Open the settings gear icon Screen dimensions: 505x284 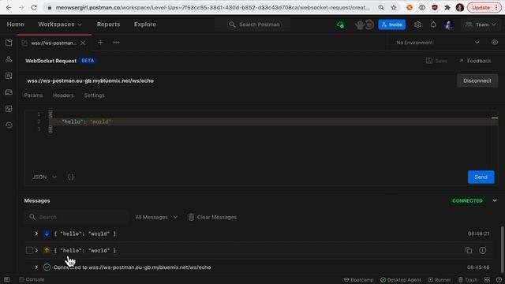417,24
